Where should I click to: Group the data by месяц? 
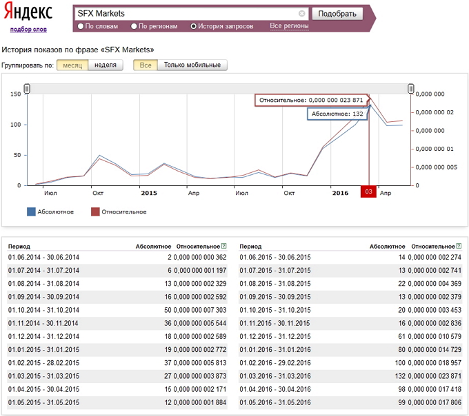[x=72, y=65]
